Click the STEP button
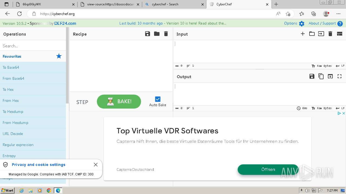Screen dimensions: 346x194 [x=82, y=102]
